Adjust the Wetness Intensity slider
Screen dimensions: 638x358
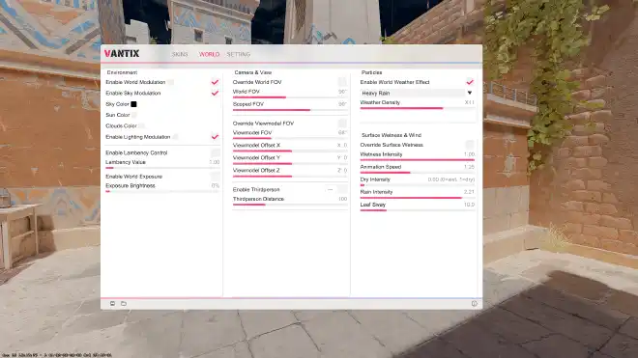click(418, 160)
